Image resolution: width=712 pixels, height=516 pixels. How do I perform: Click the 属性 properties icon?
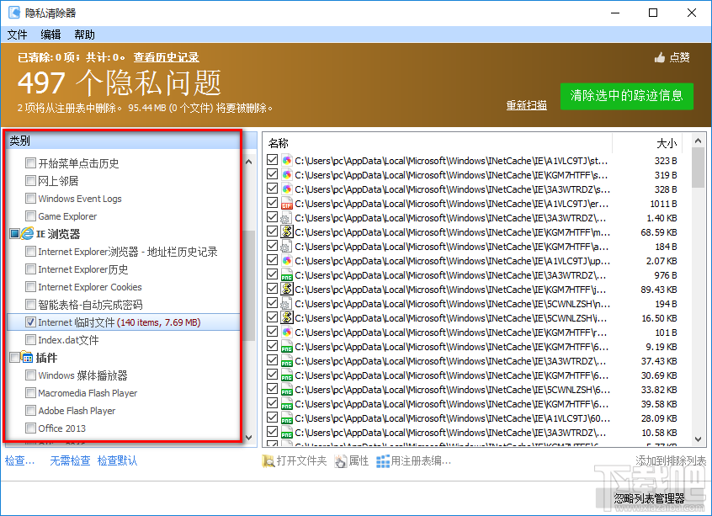coord(340,461)
